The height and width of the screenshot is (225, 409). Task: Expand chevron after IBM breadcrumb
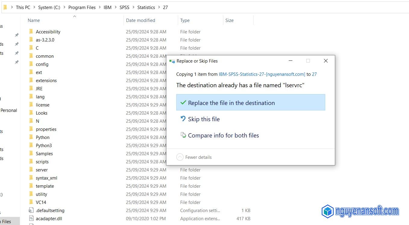(115, 8)
